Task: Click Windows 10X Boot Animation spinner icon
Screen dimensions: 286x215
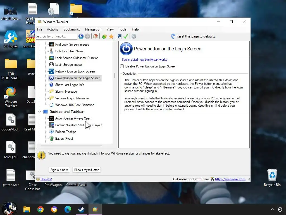Action: pos(51,105)
